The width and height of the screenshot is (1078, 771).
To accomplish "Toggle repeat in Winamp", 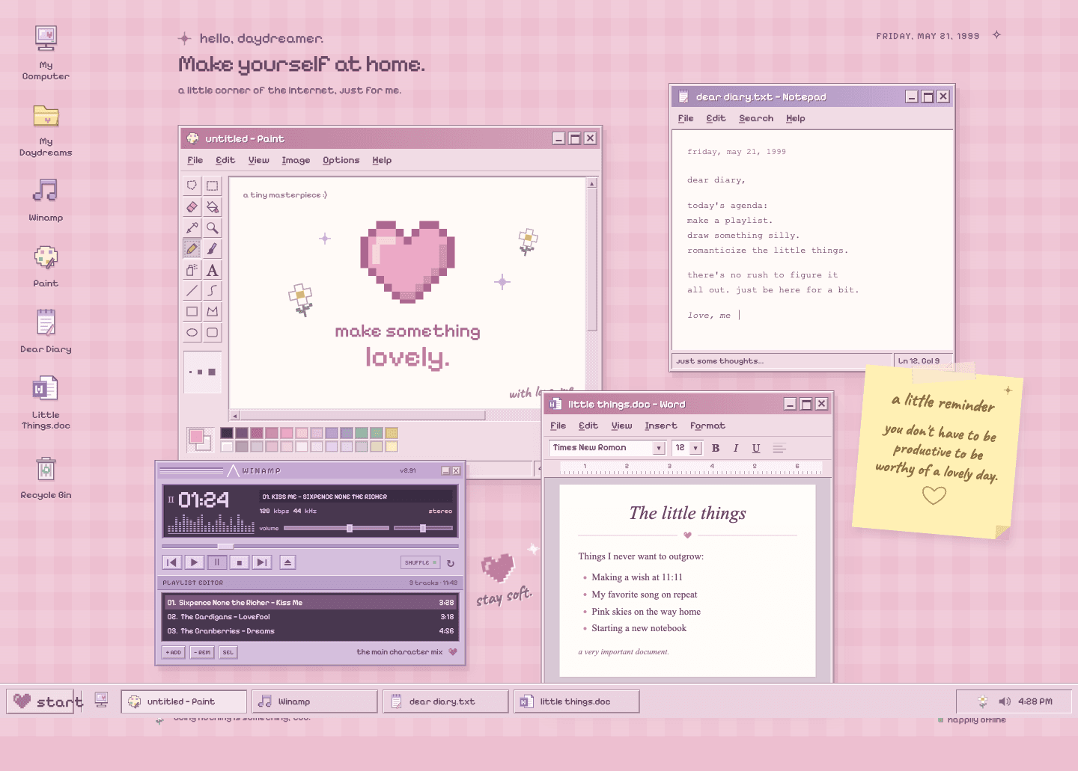I will [451, 563].
